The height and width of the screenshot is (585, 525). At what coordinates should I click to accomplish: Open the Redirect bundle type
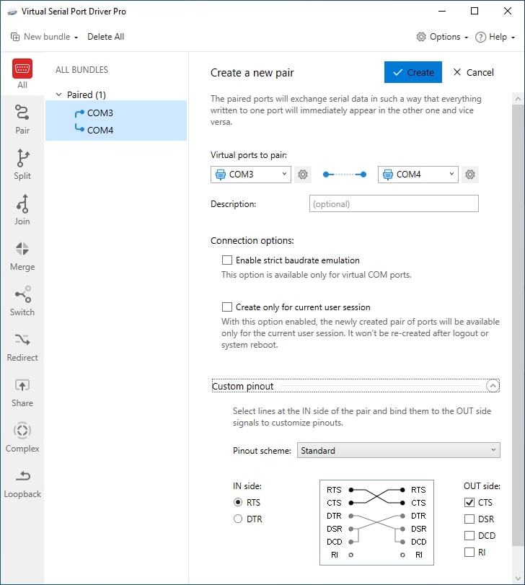point(22,348)
